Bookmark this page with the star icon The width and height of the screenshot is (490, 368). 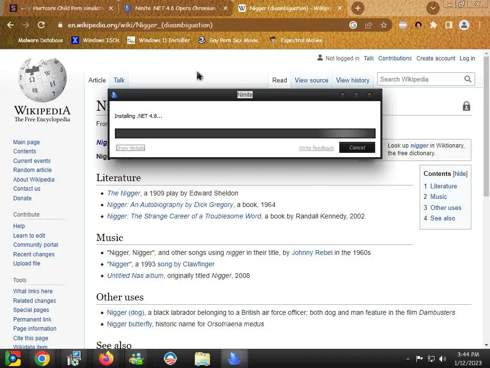(384, 25)
